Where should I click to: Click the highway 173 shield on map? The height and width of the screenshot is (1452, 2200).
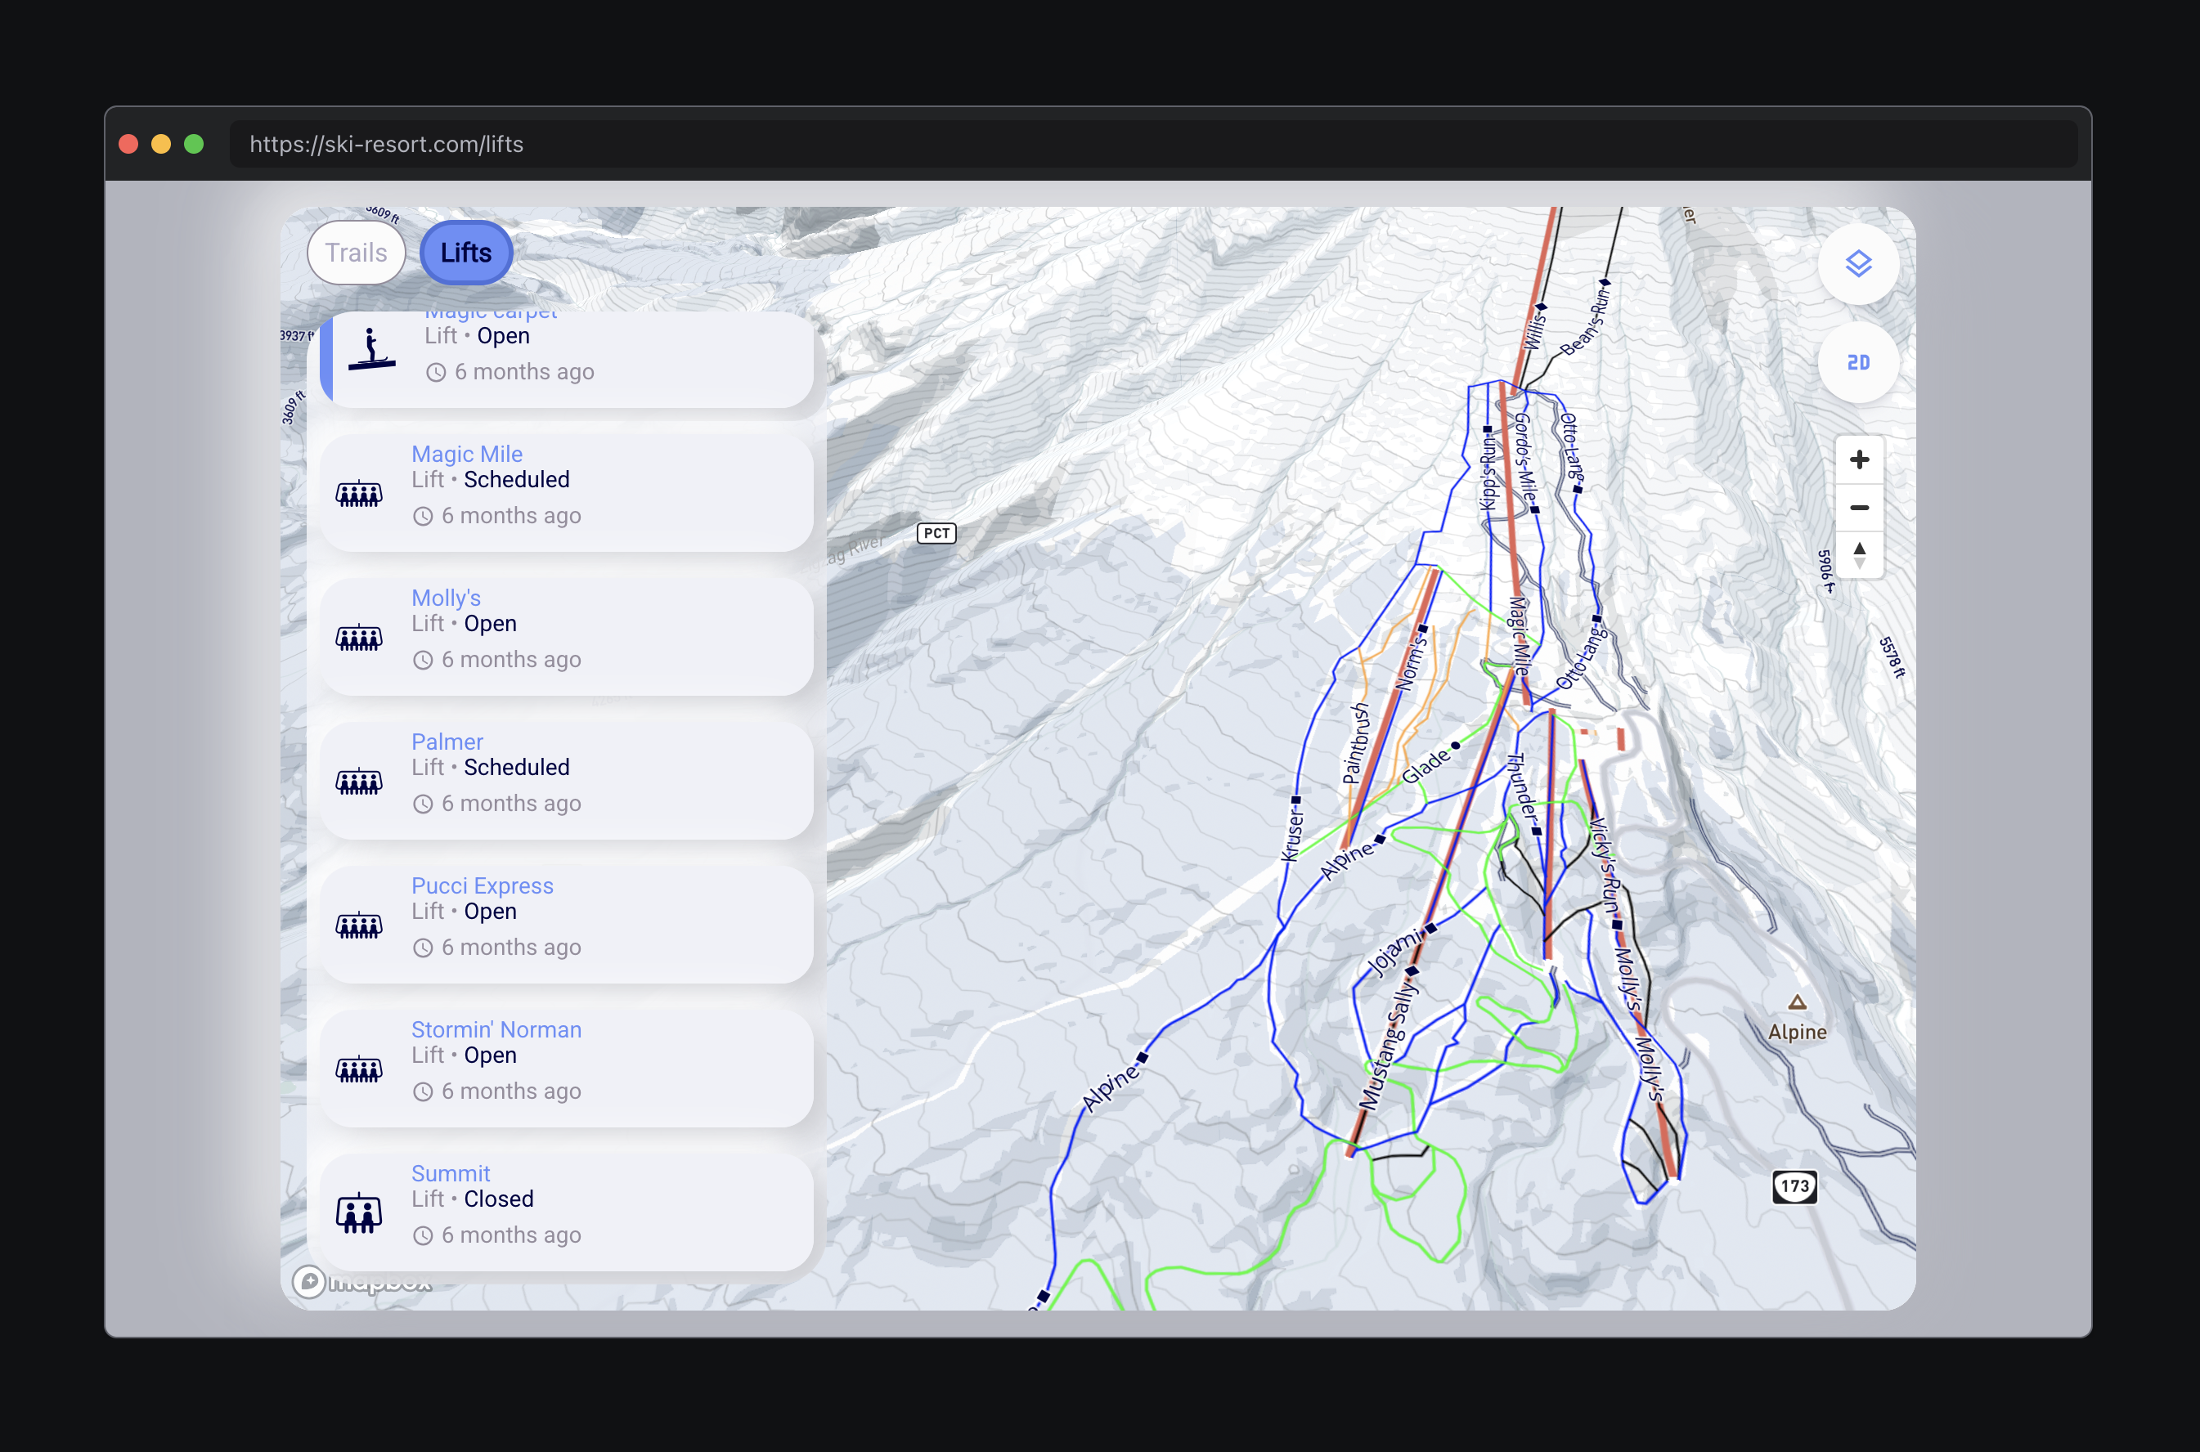pos(1794,1186)
